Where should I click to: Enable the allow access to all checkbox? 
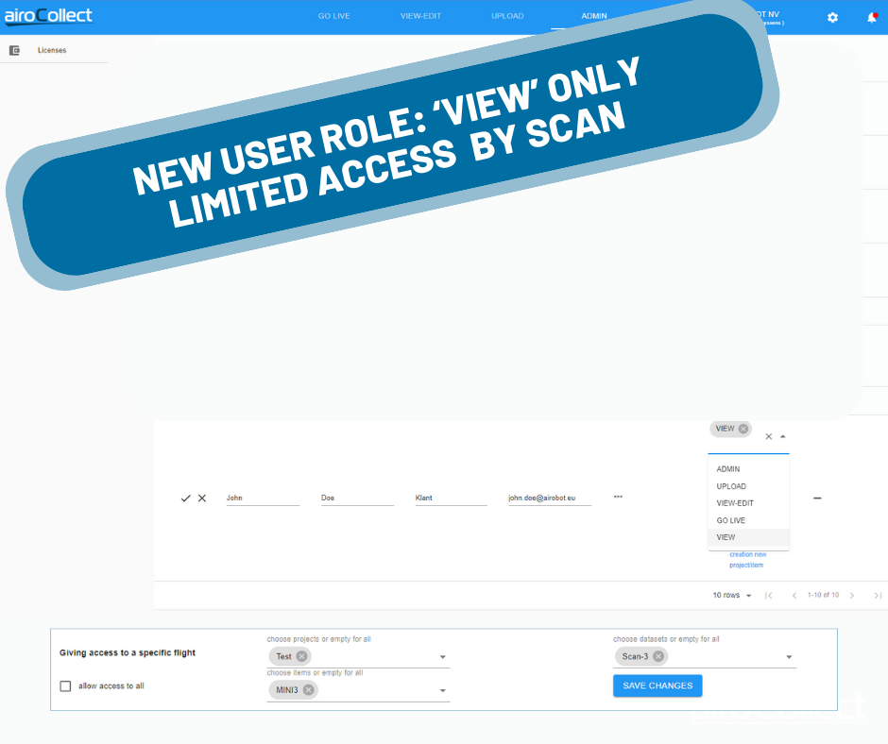point(65,686)
